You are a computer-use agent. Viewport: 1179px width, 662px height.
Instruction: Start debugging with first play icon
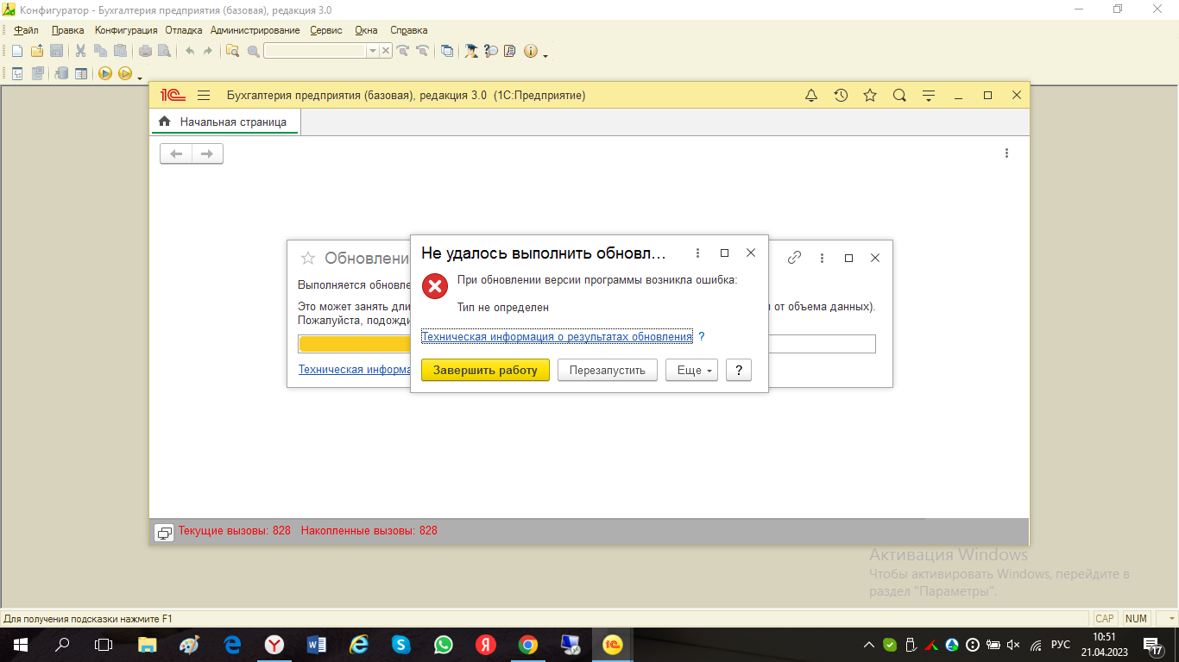105,73
